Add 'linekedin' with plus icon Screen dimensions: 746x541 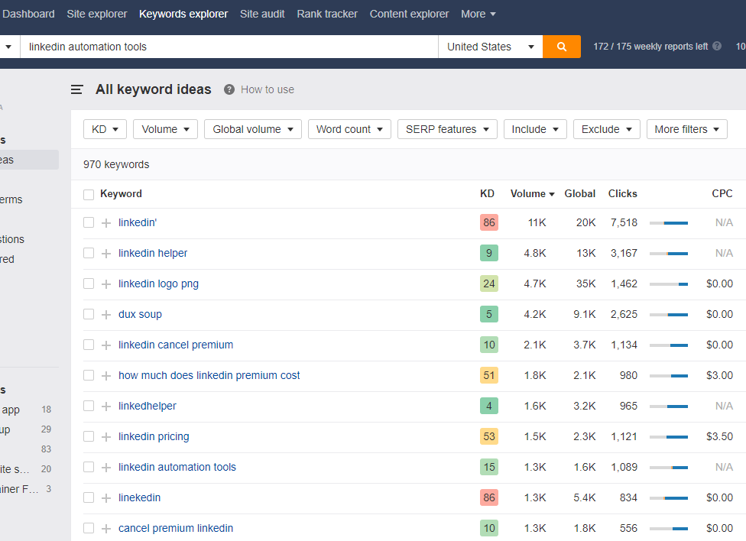click(106, 497)
